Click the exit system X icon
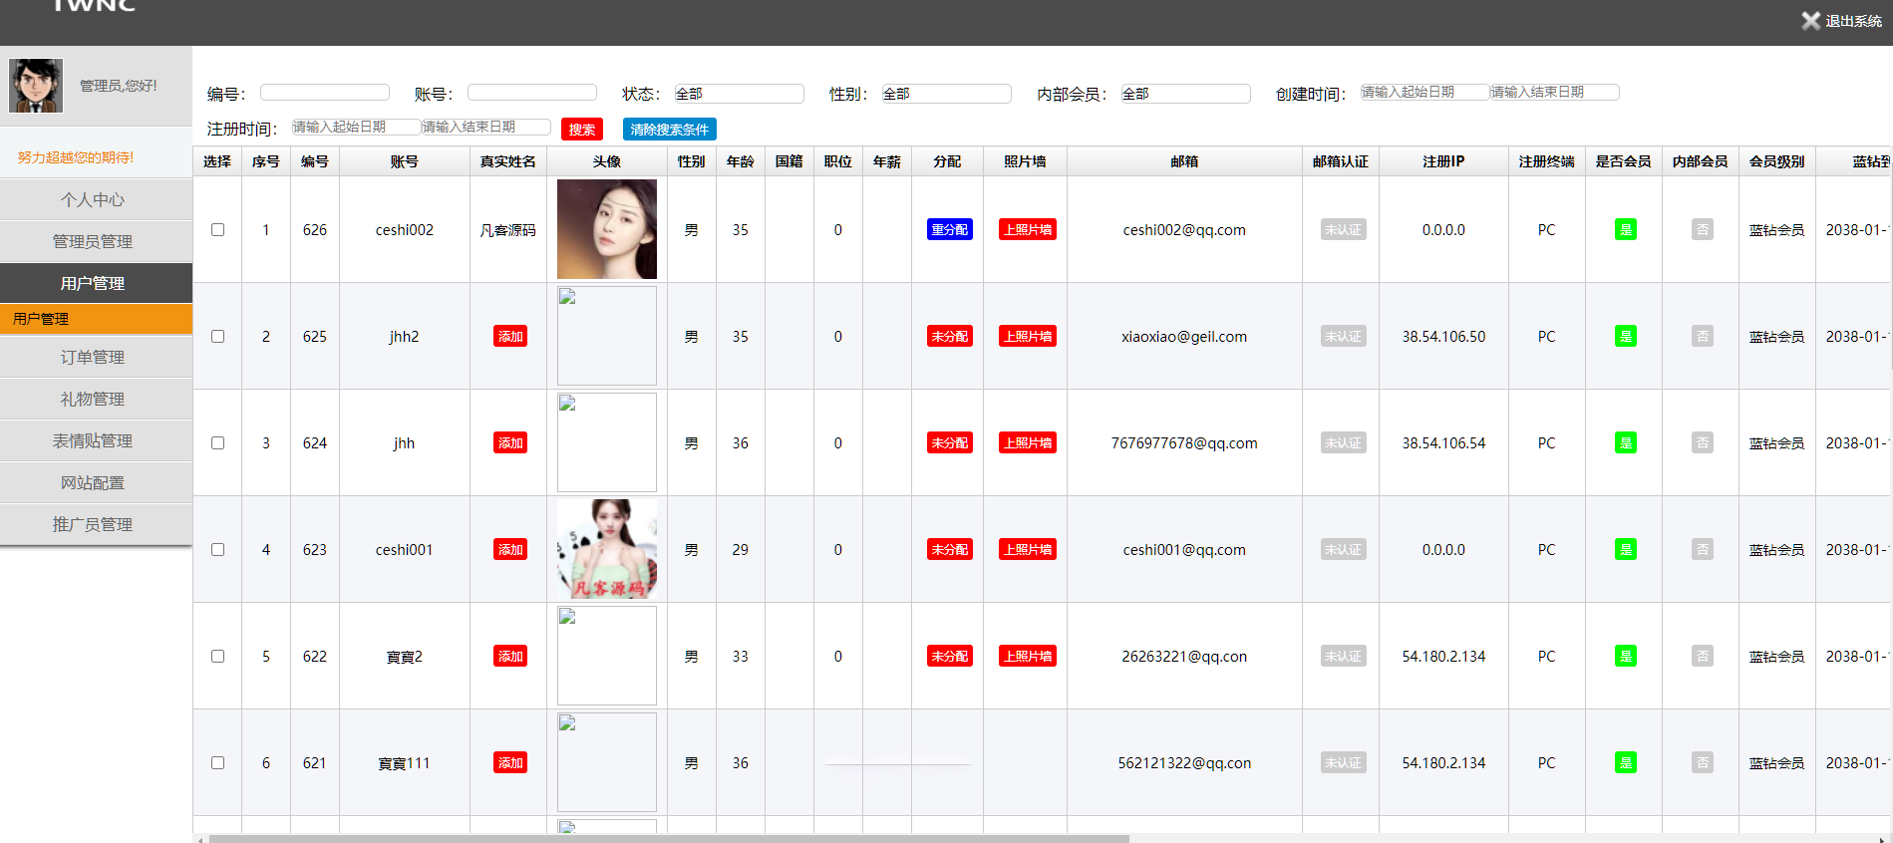The image size is (1893, 843). click(1810, 21)
